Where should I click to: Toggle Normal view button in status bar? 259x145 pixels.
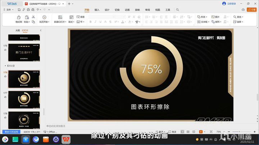[182, 132]
